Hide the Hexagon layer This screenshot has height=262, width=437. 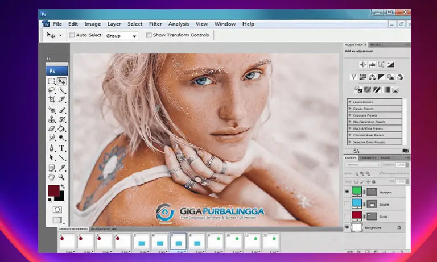tap(347, 192)
